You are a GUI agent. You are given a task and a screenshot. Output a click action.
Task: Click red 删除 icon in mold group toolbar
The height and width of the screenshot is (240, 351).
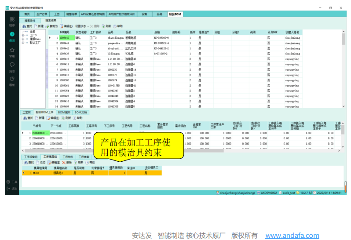click(67, 162)
